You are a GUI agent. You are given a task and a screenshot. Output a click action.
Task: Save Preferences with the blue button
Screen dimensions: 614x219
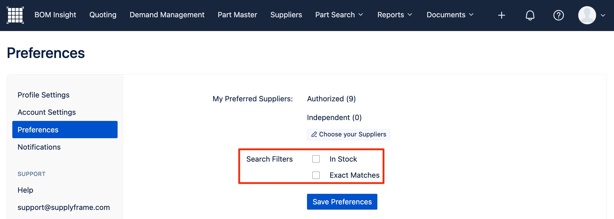coord(342,202)
